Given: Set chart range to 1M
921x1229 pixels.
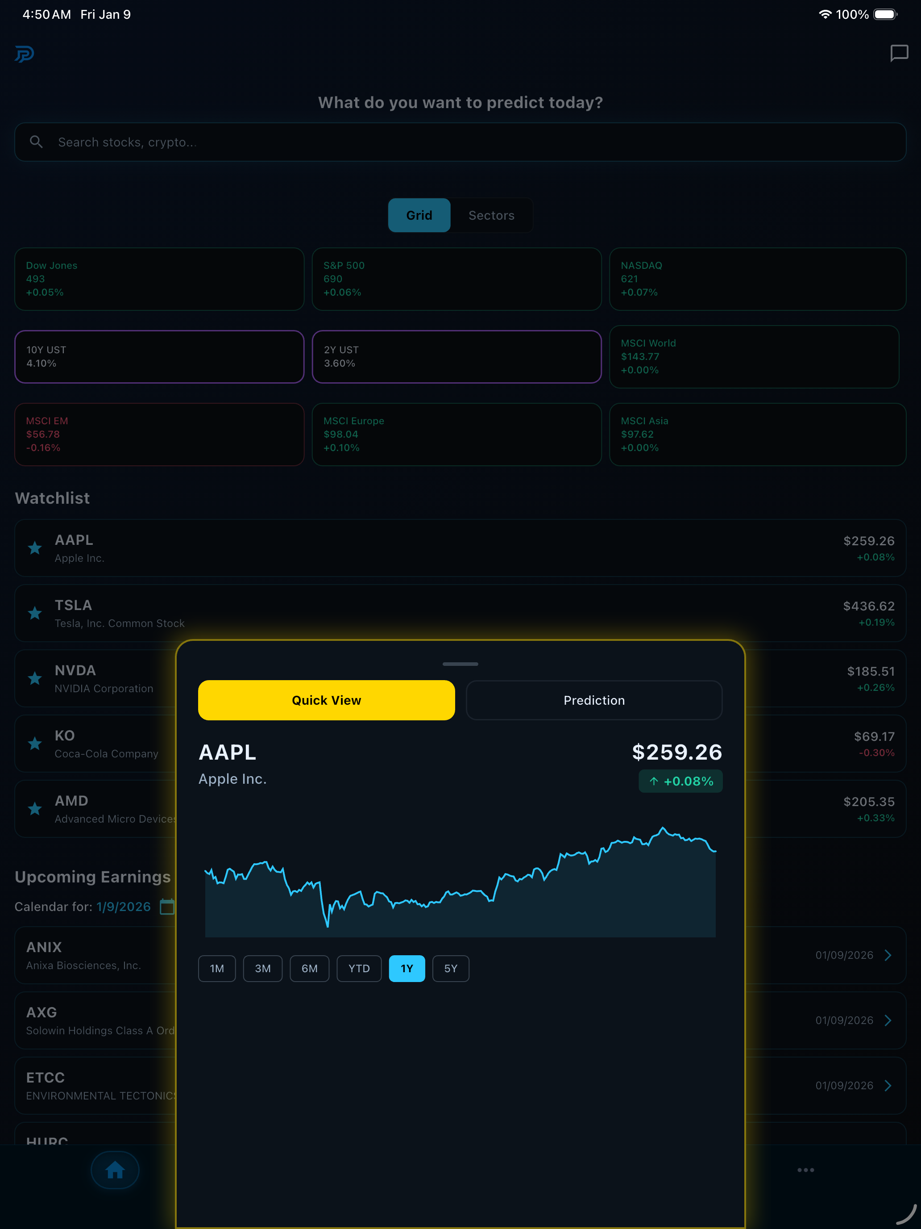Looking at the screenshot, I should click(217, 969).
